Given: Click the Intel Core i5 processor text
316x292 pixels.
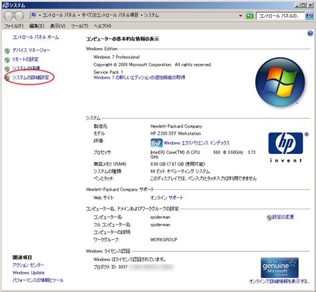Looking at the screenshot, I should 203,154.
